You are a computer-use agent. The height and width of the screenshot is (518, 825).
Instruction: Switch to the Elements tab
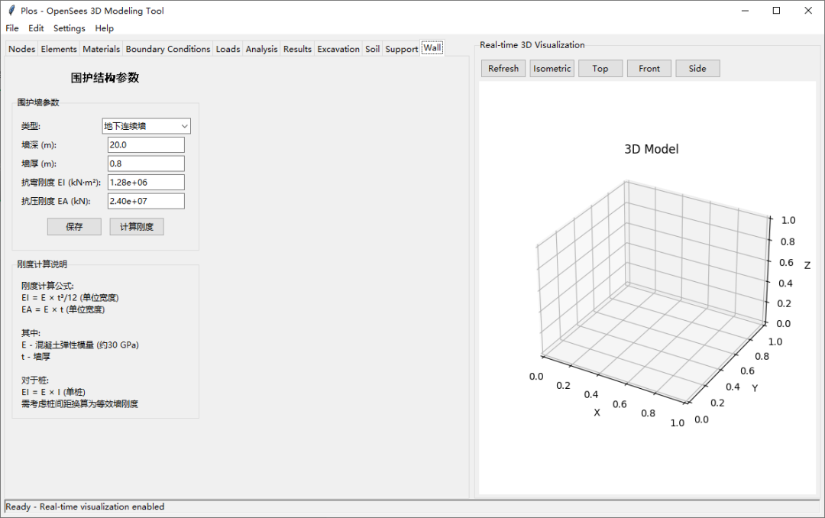(x=58, y=49)
